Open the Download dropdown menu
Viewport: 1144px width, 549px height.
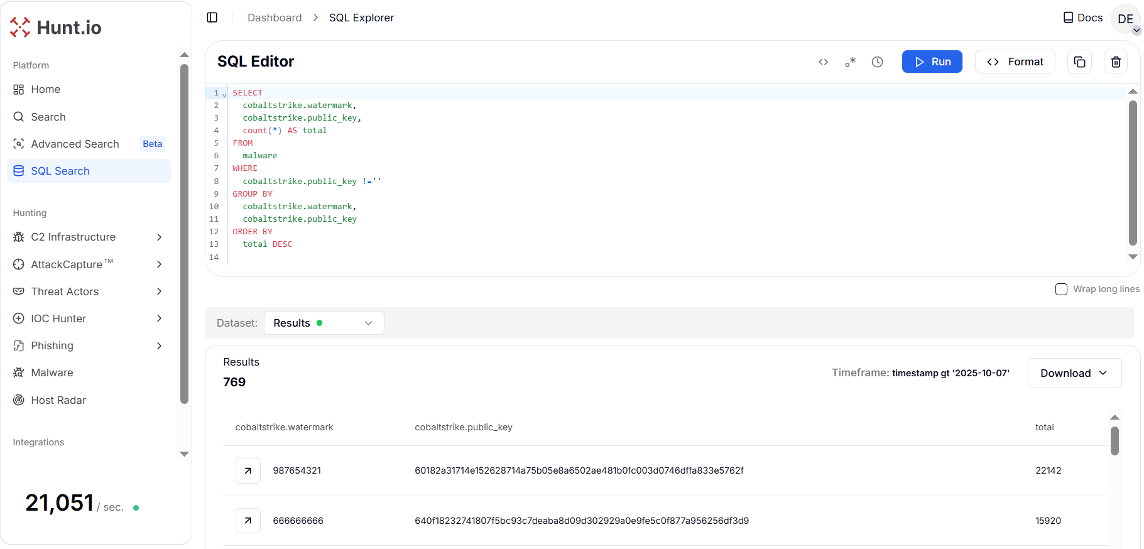1074,373
